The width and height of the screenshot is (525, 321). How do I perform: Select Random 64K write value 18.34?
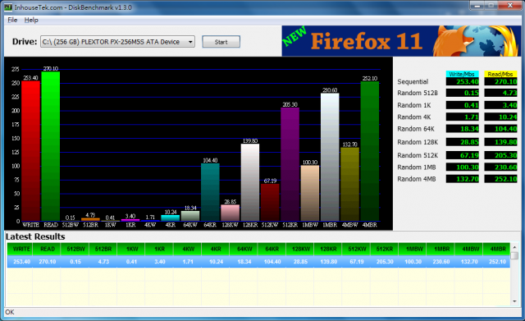463,129
